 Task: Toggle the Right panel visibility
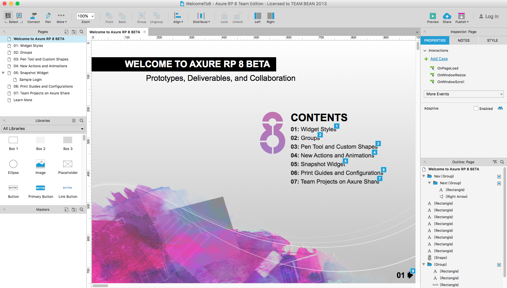[x=271, y=18]
